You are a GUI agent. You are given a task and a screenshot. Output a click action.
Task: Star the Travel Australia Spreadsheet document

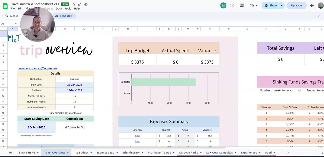(x=74, y=4)
